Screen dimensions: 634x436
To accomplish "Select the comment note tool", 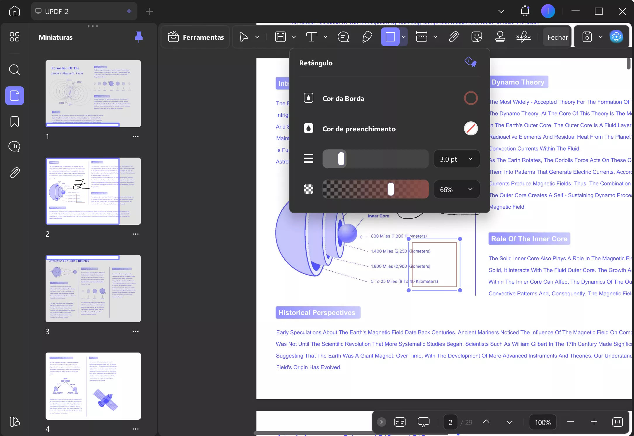I will point(343,37).
